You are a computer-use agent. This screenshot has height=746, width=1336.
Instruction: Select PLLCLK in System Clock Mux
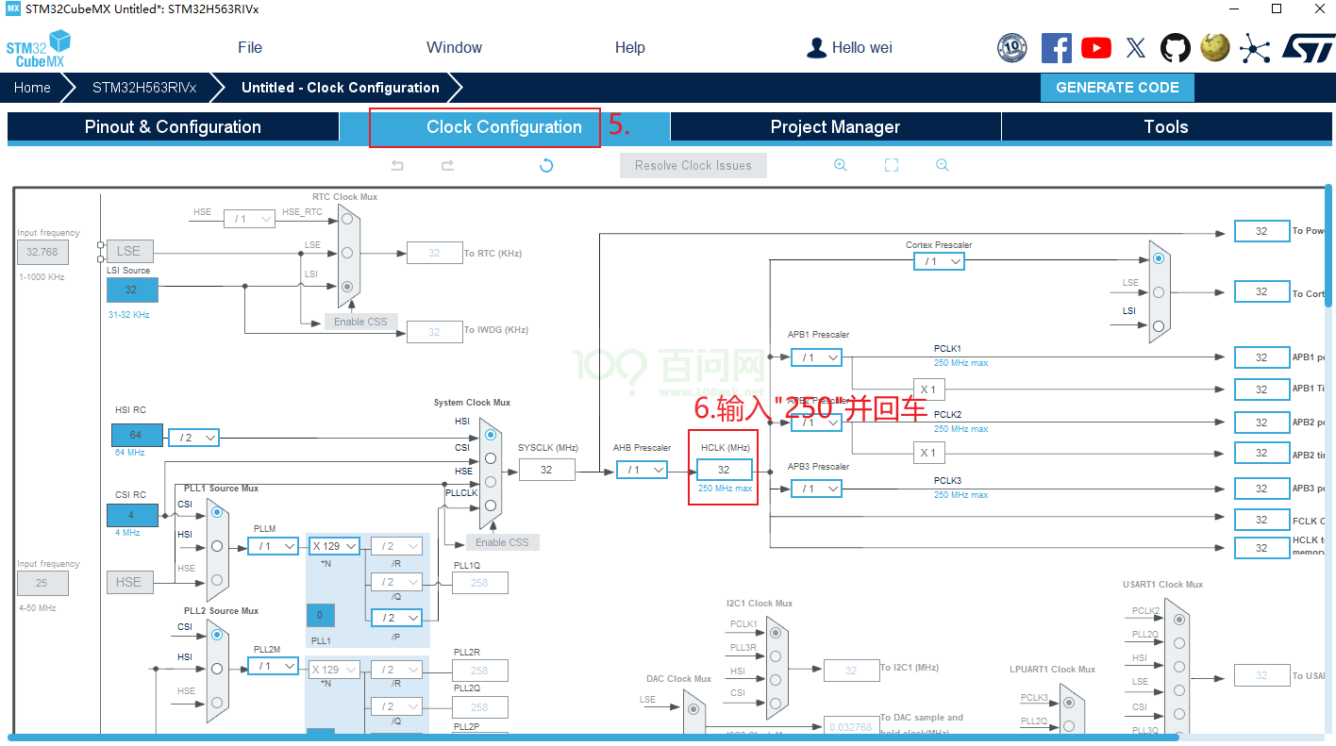tap(490, 506)
